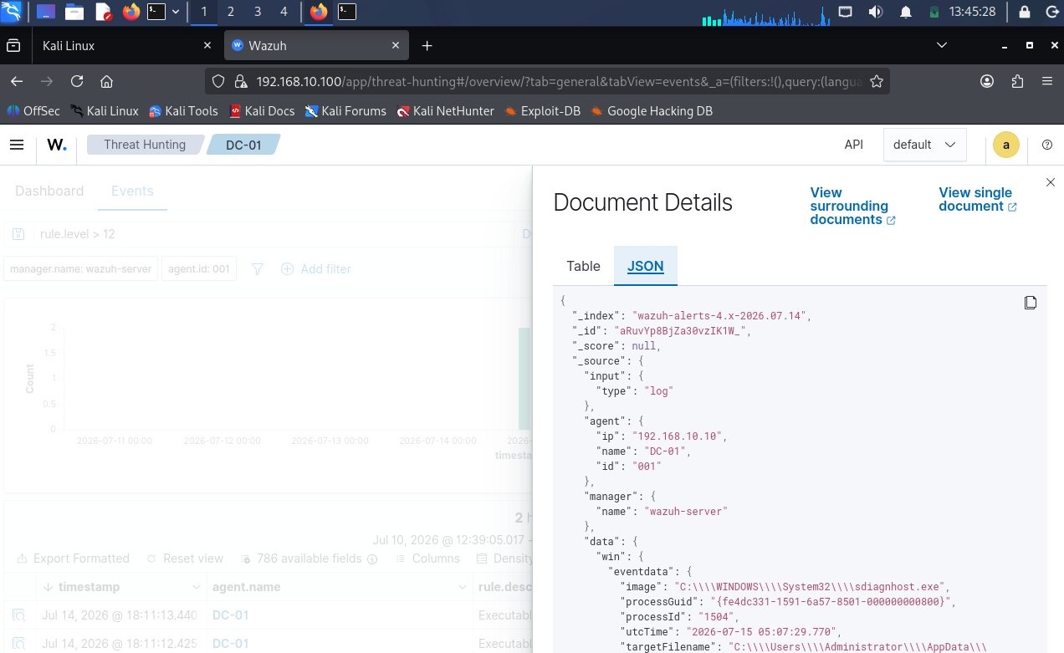Open the Wazuh side navigation menu

[x=17, y=145]
